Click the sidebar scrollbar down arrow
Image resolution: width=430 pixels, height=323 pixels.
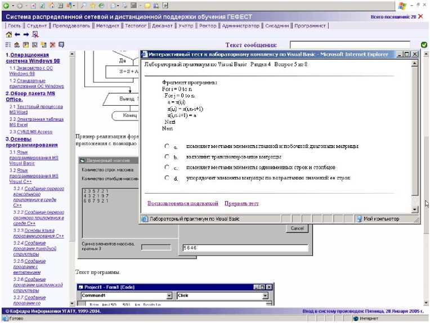[x=72, y=303]
